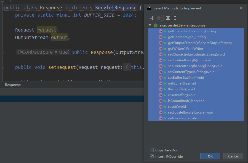Uncheck Insert @Override checkbox

[x=152, y=156]
